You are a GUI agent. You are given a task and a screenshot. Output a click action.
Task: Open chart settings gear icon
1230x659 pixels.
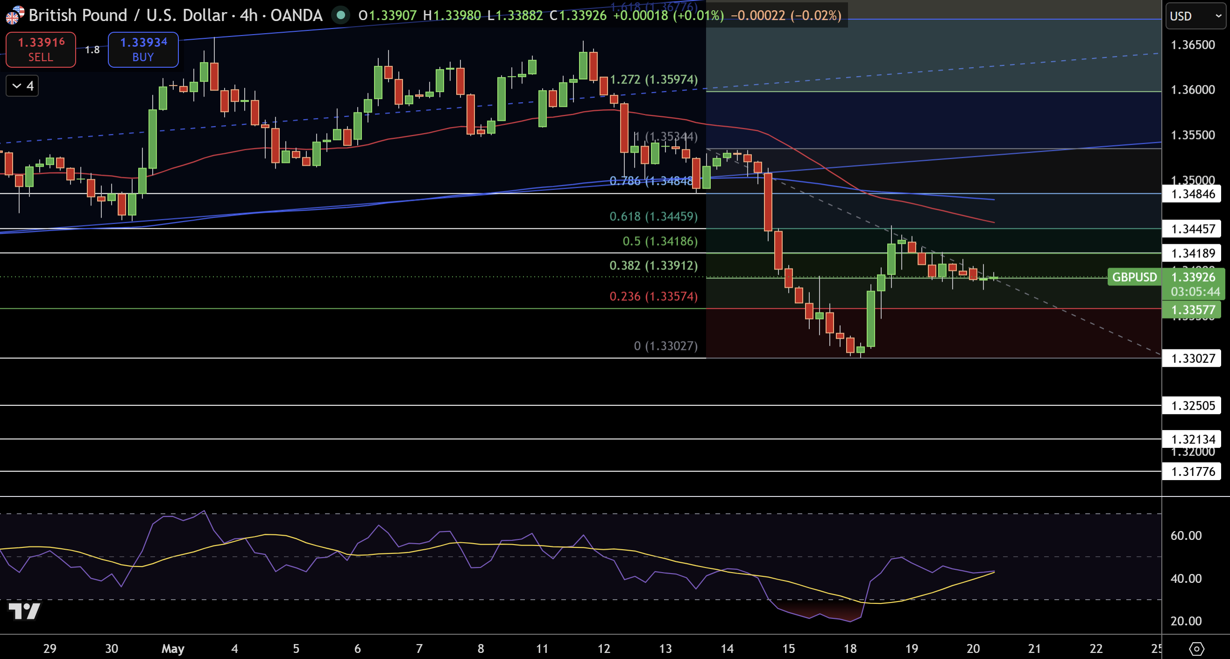click(1196, 649)
